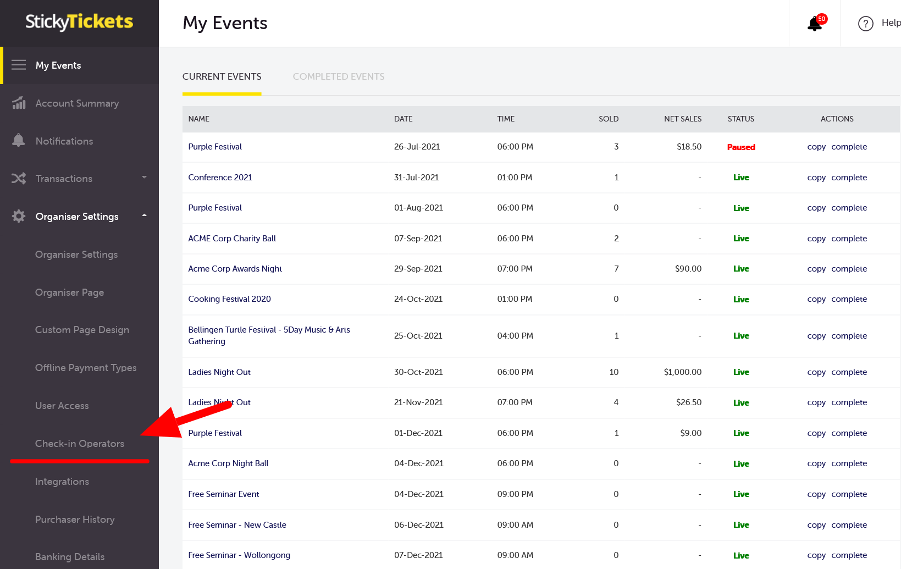Open the Organiser Page sub-item
901x569 pixels.
click(x=70, y=292)
